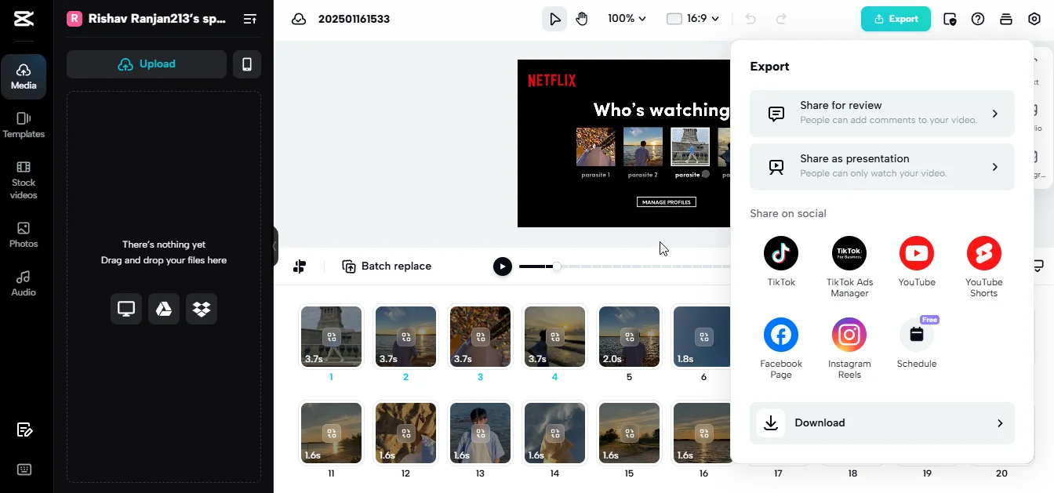Click the CapCut logo icon
The image size is (1054, 493).
24,20
